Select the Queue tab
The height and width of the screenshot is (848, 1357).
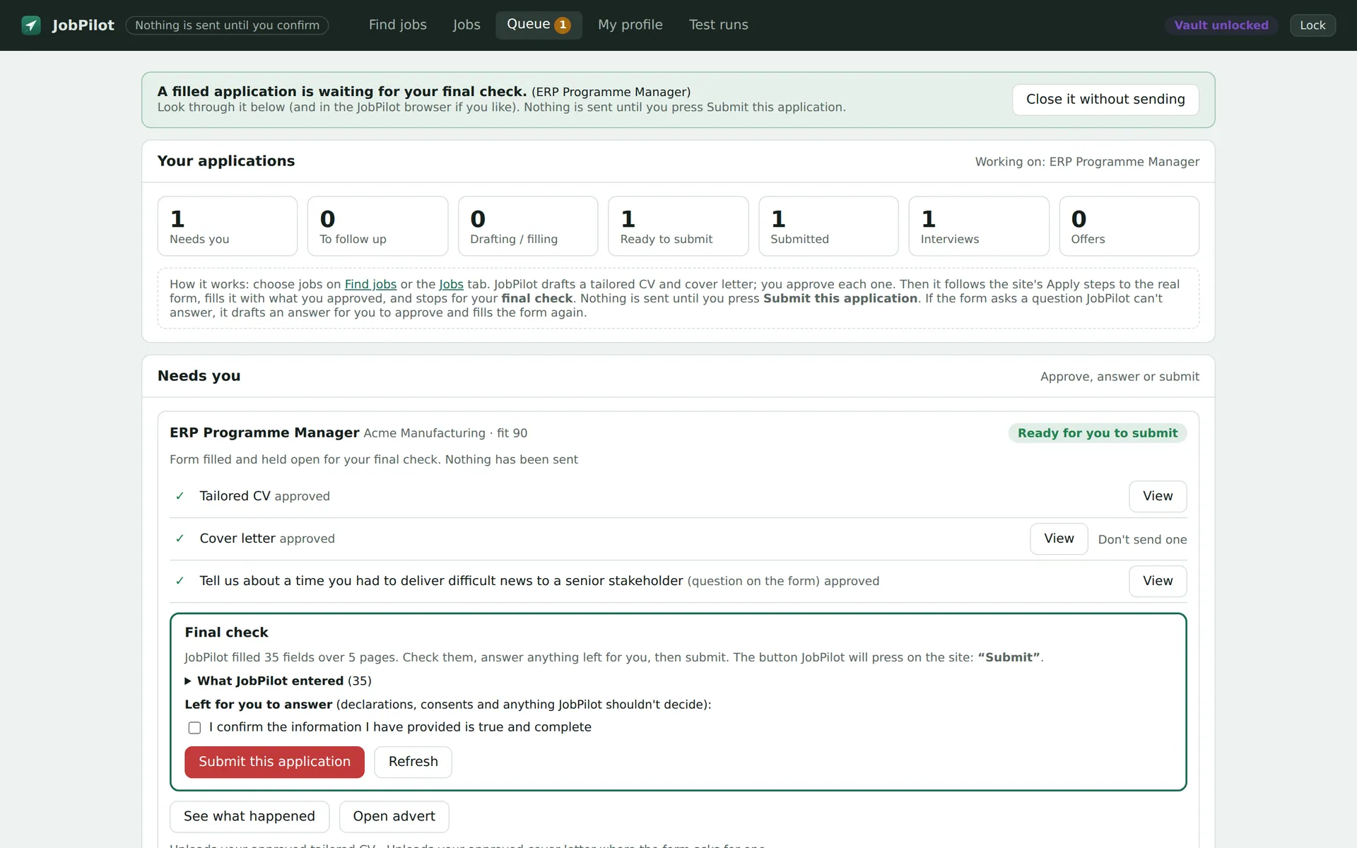pyautogui.click(x=539, y=25)
